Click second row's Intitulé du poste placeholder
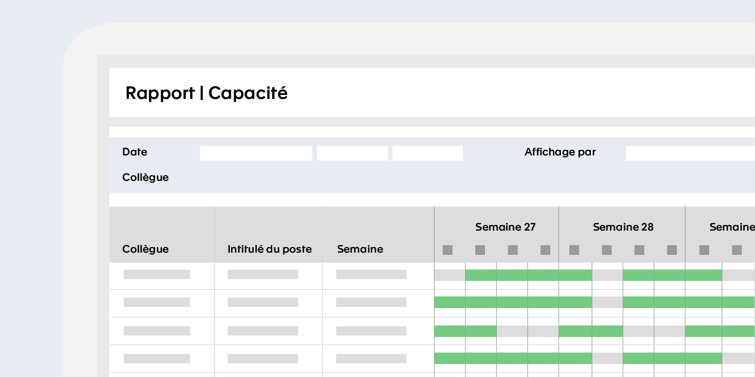 (263, 302)
